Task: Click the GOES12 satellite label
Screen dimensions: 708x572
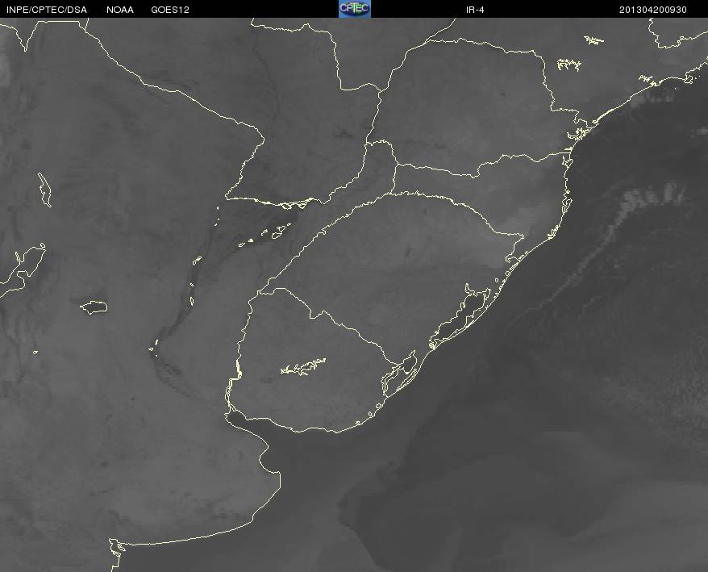Action: click(170, 10)
